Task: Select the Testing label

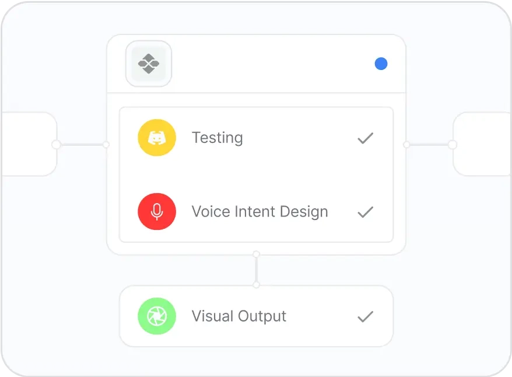Action: pyautogui.click(x=217, y=138)
